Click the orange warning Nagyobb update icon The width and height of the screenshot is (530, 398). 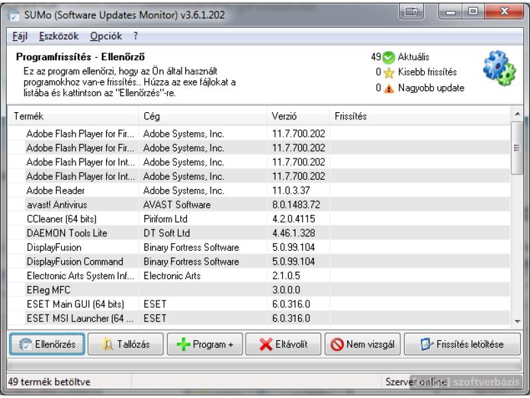[389, 89]
